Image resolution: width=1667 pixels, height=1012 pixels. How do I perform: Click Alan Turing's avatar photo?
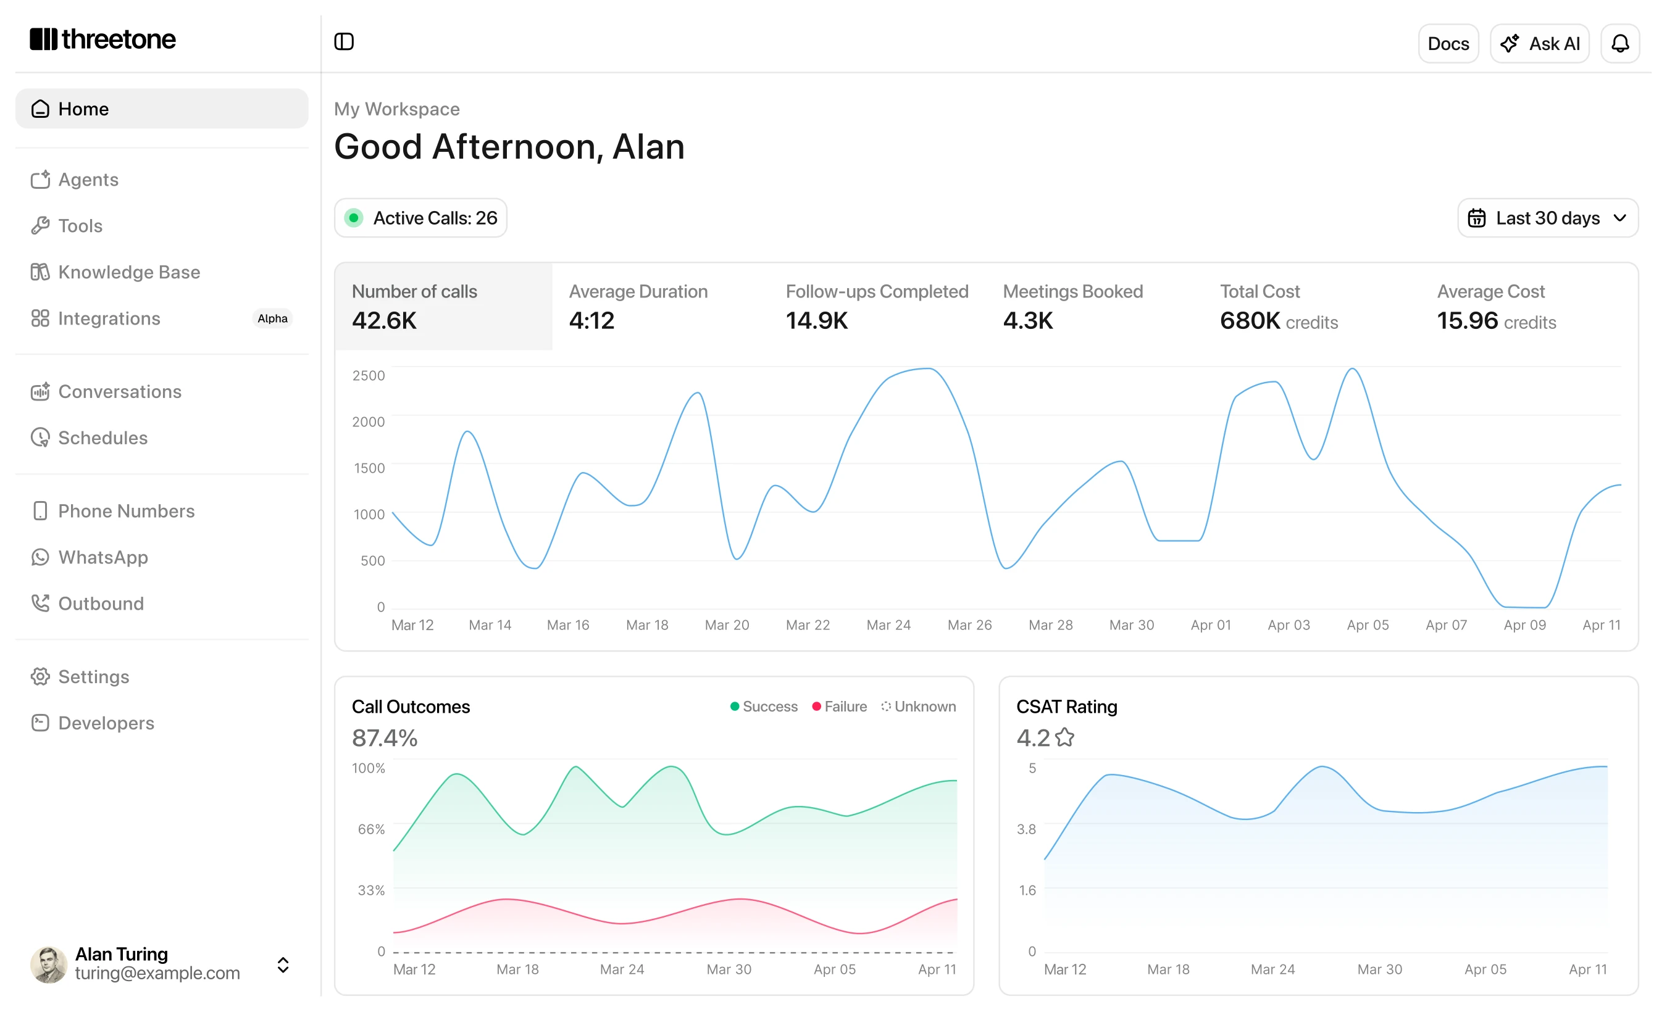tap(49, 964)
